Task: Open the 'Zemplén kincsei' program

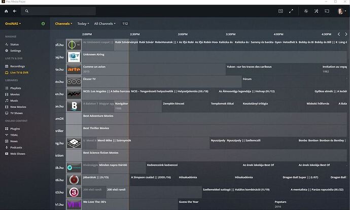Action: (x=186, y=106)
